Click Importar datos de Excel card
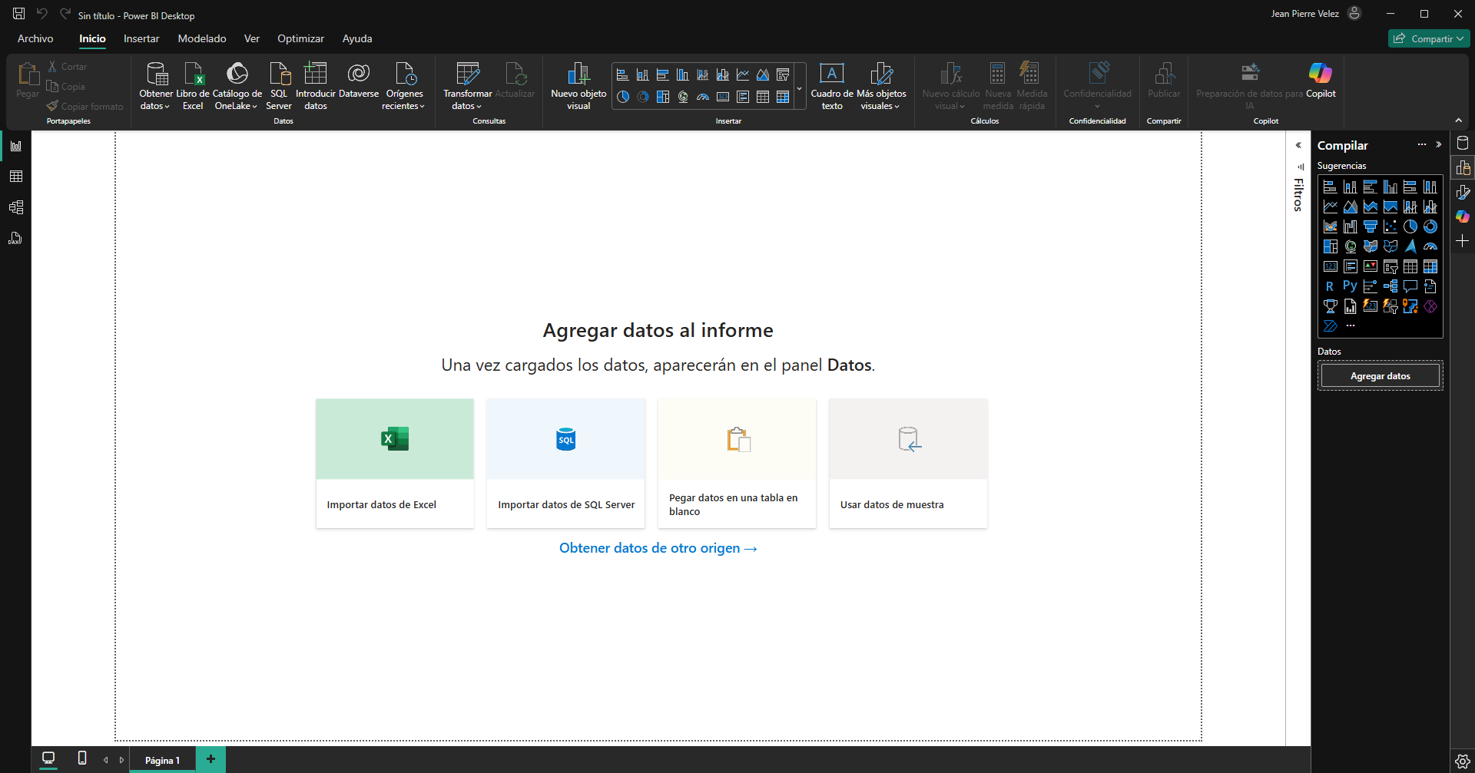 click(395, 463)
